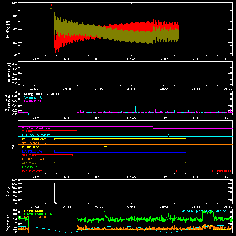This screenshot has height=236, width=236.
Task: Select the X legend label
Action: click(x=51, y=5)
